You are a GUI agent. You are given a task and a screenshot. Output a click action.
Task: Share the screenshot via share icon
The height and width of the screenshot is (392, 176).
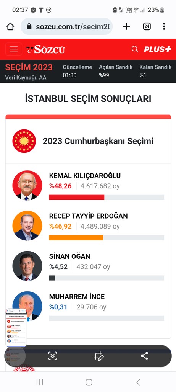tap(144, 356)
